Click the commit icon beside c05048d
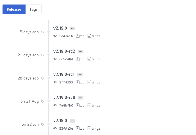Viewport: 196px width, 135px height. 55,59
